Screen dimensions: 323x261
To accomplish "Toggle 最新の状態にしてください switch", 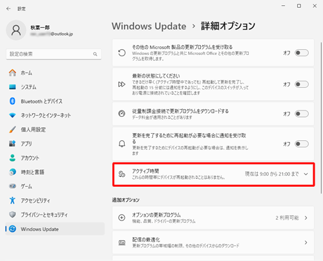I will [302, 84].
